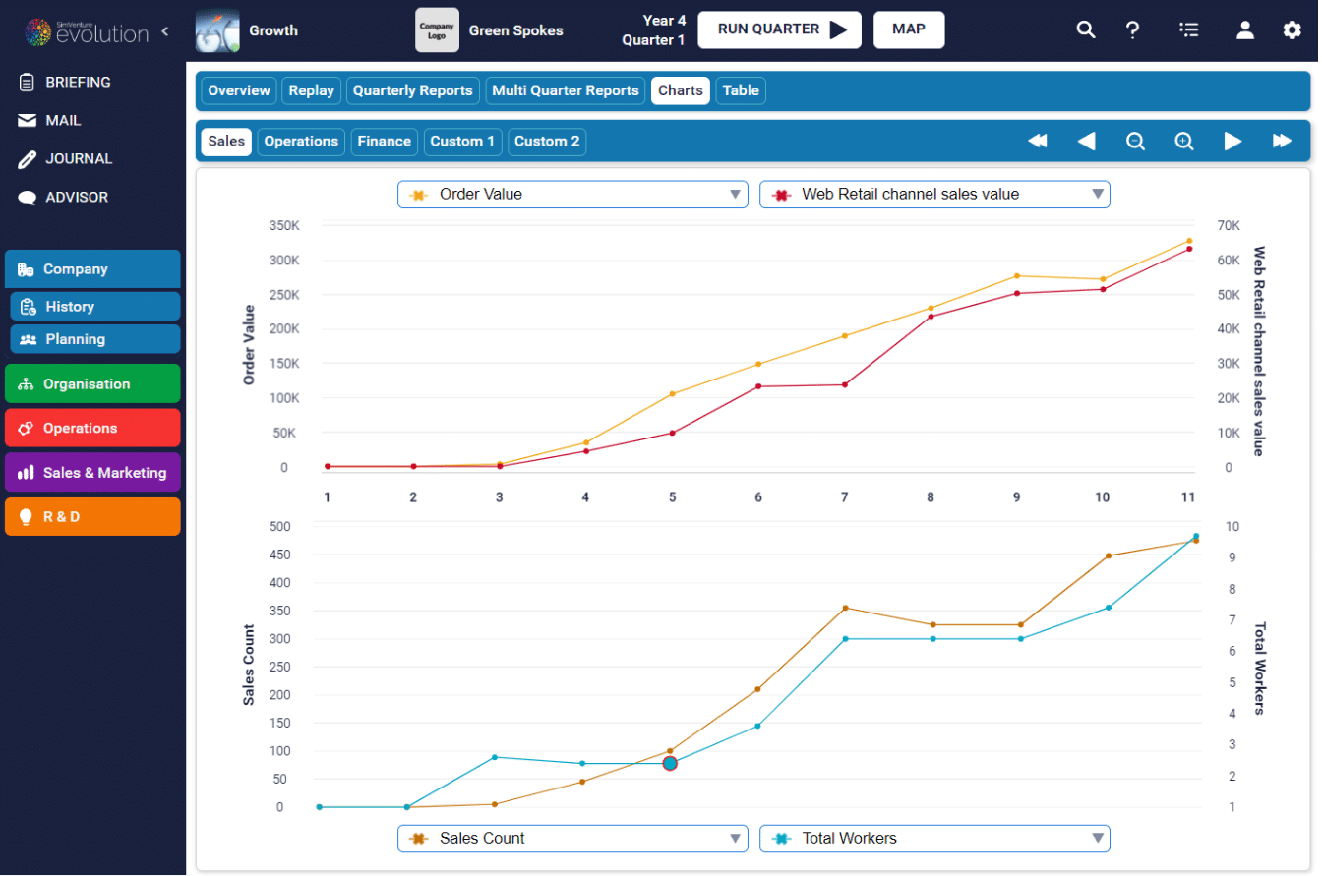Click the highlighted Total Workers data point

coord(670,763)
